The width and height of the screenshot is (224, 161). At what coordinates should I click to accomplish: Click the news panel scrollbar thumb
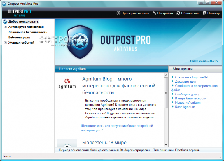166,93
